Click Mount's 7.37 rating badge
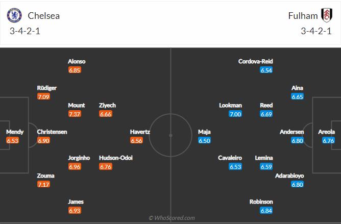This screenshot has width=341, height=224. click(75, 114)
